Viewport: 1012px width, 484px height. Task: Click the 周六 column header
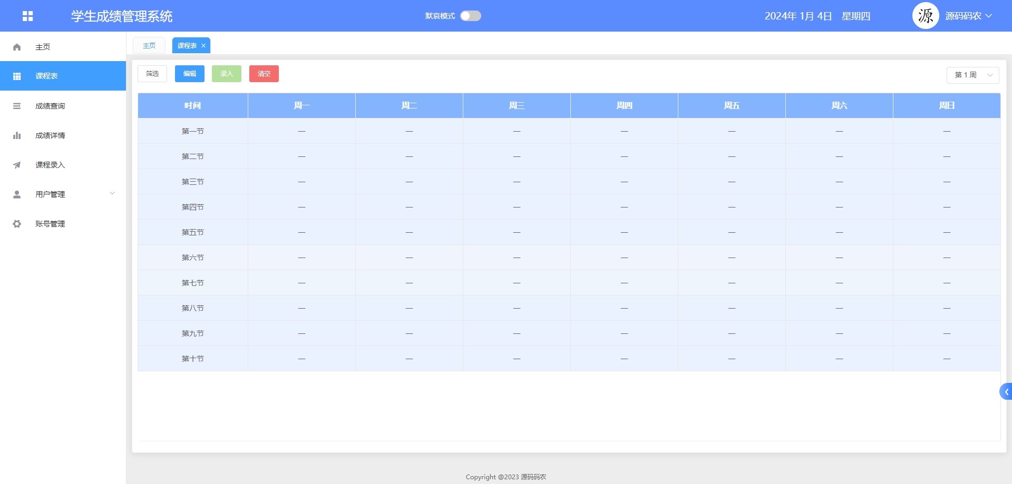coord(839,106)
